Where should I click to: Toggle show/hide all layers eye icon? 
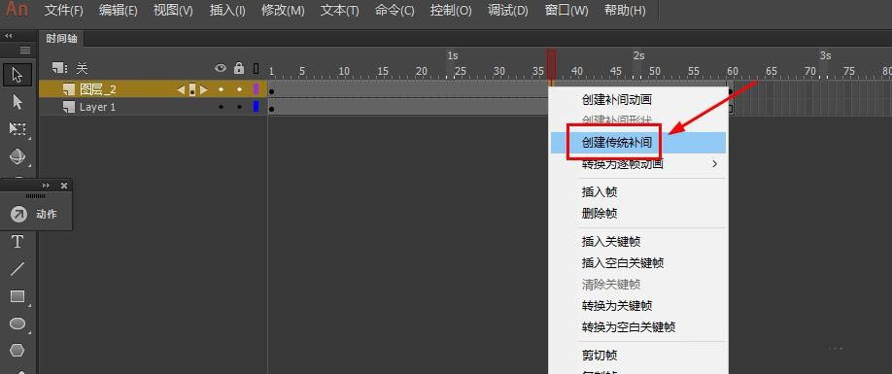tap(221, 68)
